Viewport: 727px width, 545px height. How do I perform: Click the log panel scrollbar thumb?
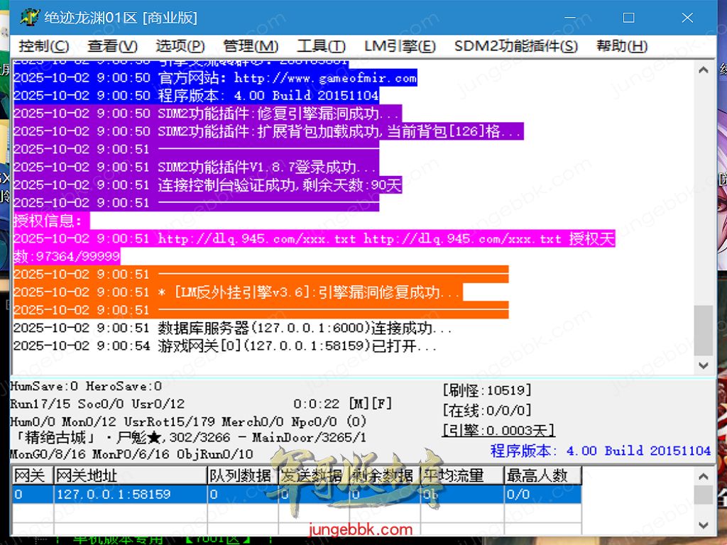click(x=704, y=330)
